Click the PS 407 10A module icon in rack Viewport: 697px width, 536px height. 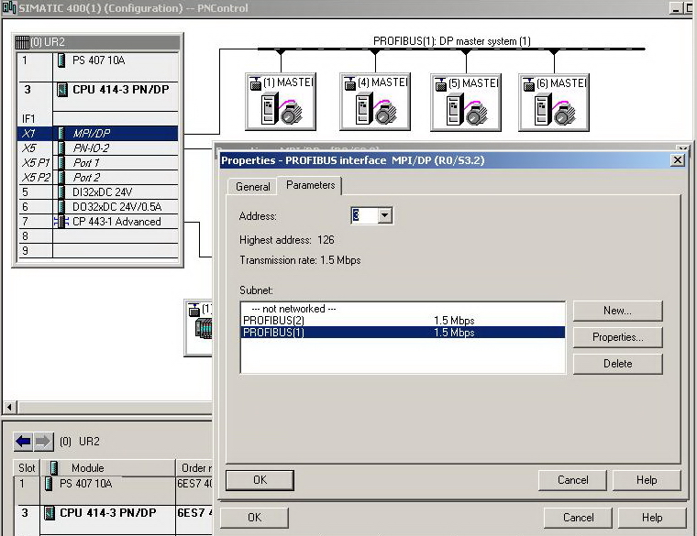[x=61, y=60]
